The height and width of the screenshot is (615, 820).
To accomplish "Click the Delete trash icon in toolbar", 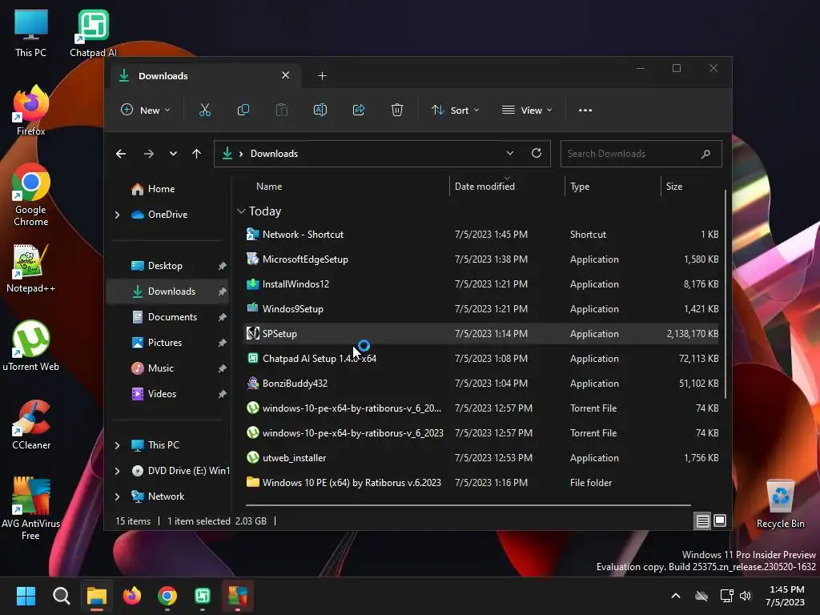I will [397, 111].
